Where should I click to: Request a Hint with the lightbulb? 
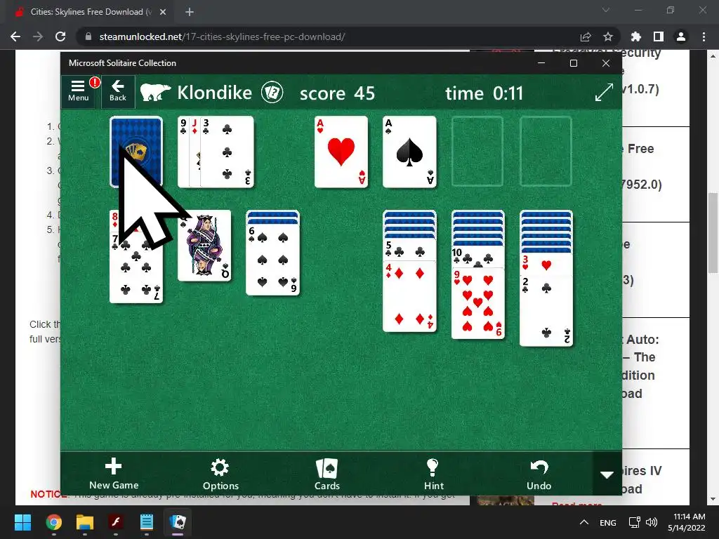[433, 474]
